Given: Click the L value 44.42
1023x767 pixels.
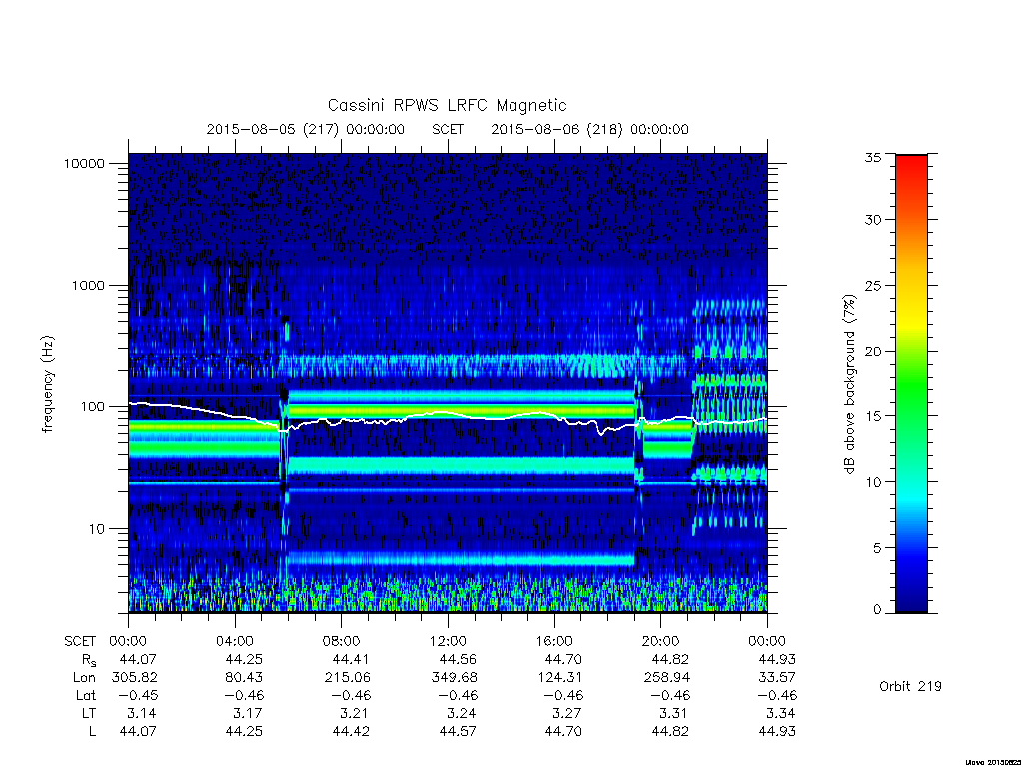Looking at the screenshot, I should point(351,732).
